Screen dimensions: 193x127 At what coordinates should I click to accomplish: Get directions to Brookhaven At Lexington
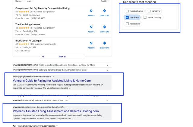104,43
